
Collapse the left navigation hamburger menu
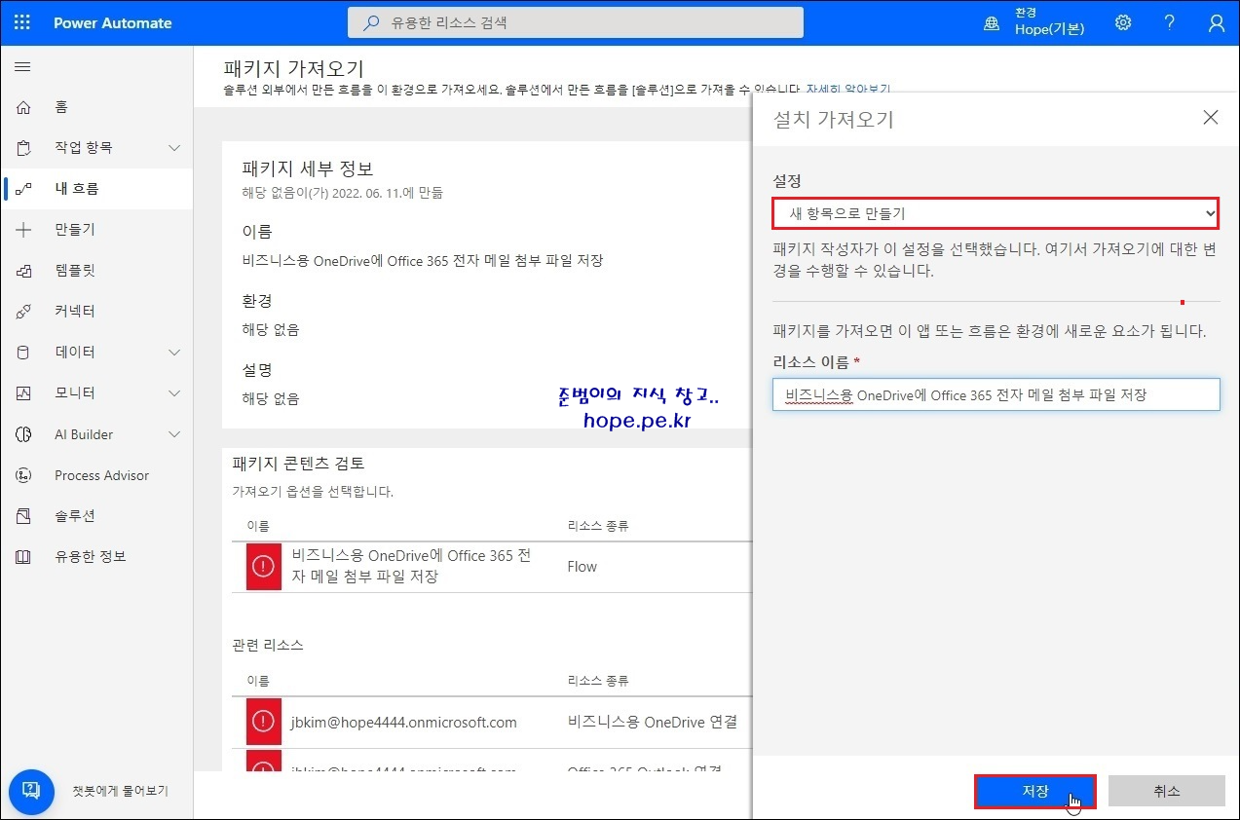coord(22,67)
